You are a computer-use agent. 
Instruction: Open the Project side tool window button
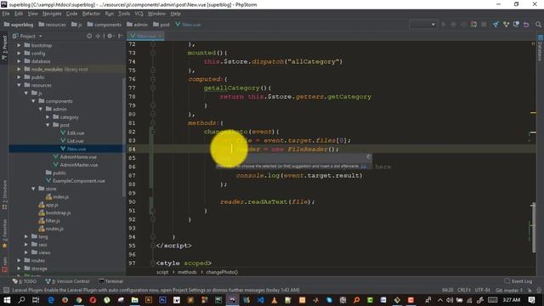(4, 47)
